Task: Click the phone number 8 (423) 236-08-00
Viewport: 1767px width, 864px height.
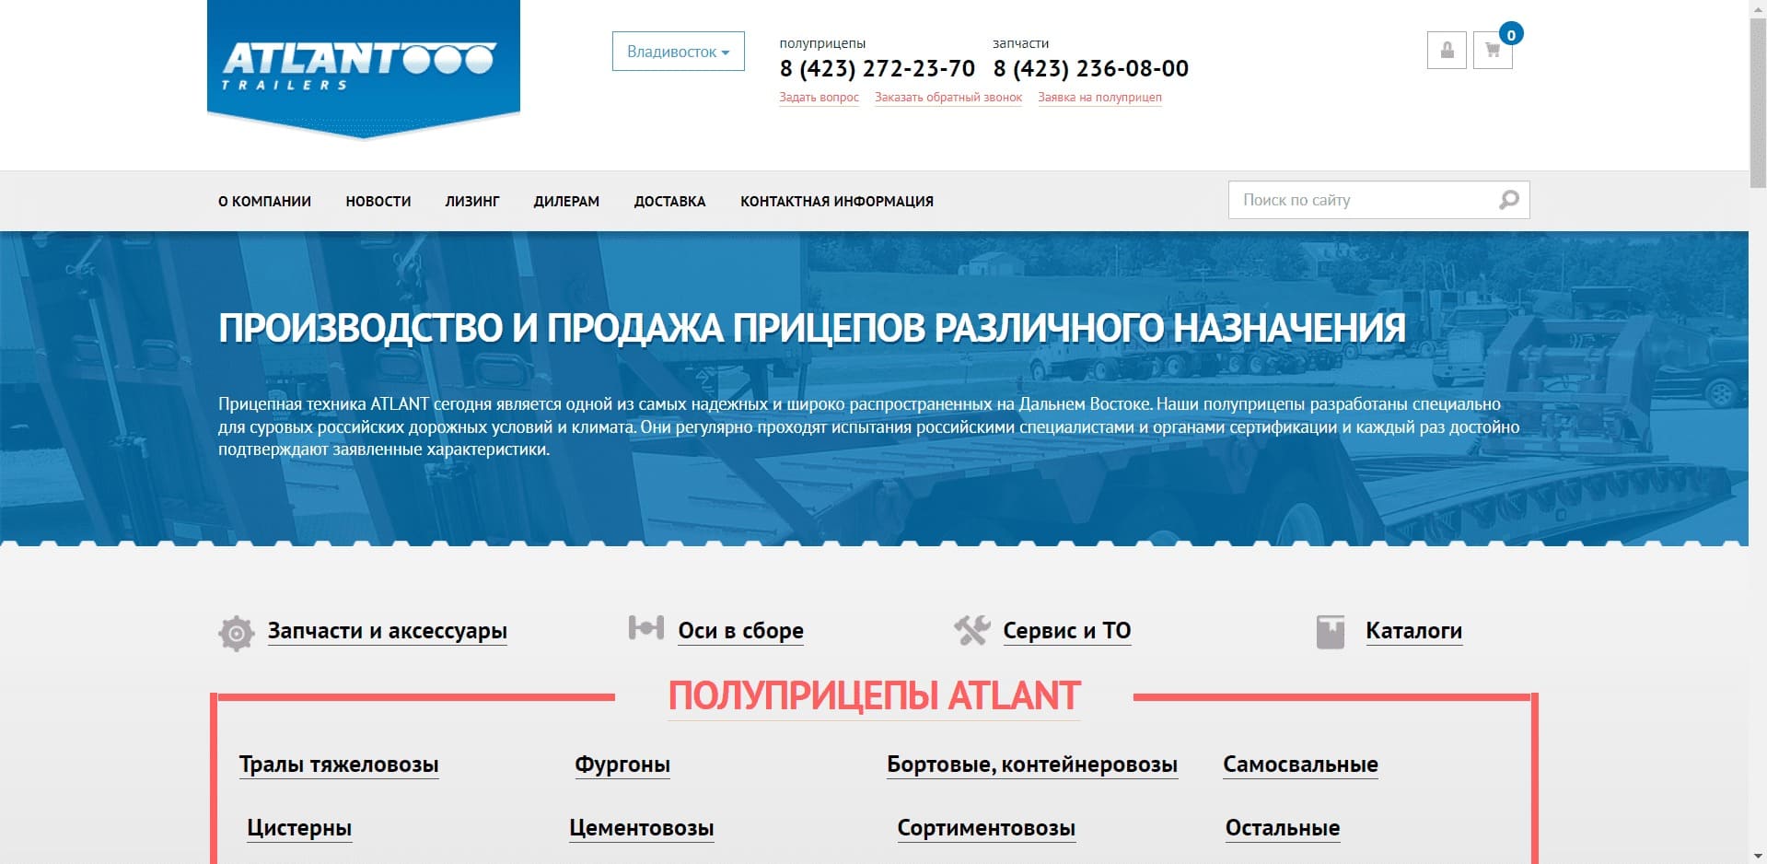Action: (x=1091, y=69)
